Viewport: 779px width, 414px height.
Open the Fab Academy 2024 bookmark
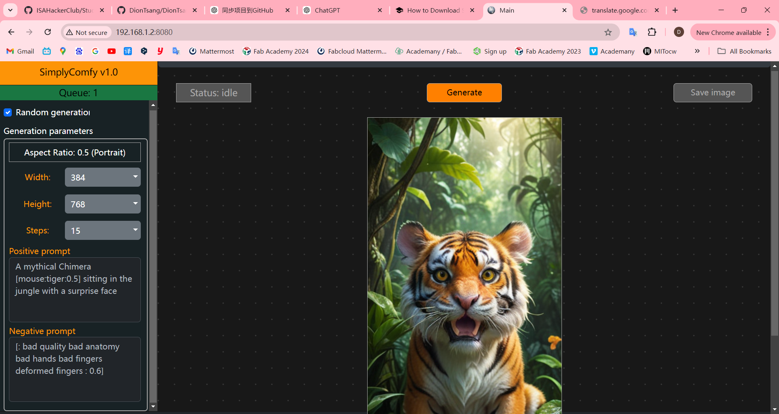(275, 51)
